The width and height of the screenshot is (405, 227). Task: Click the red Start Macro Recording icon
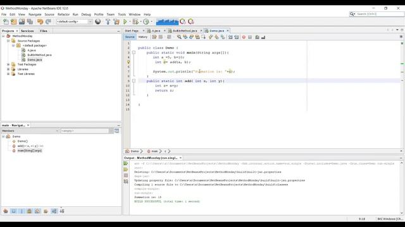pyautogui.click(x=244, y=37)
